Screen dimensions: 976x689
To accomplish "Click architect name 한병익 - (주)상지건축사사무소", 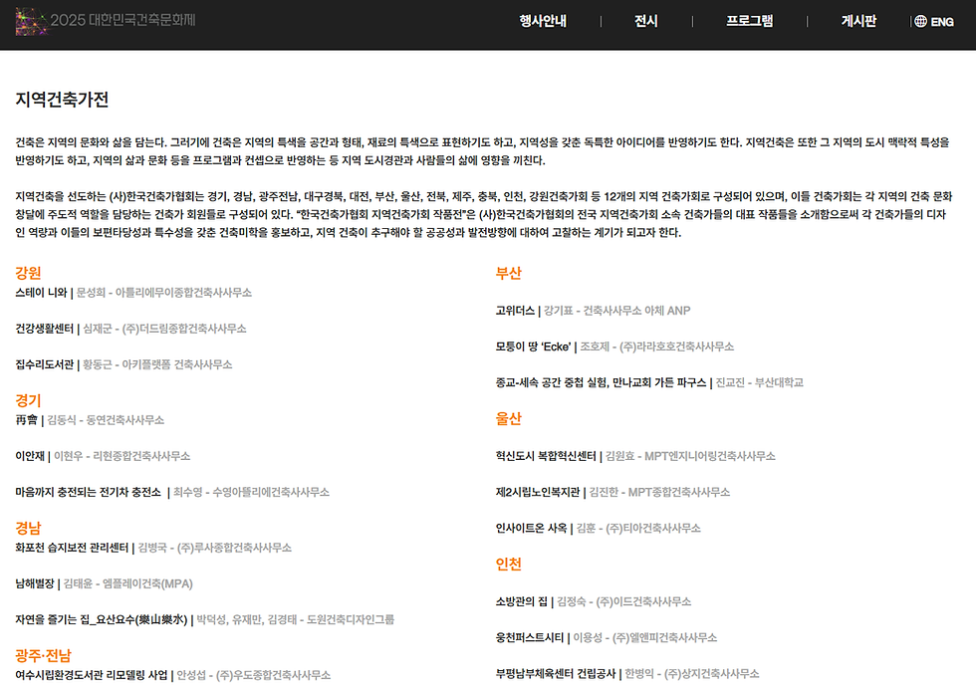I will (x=691, y=674).
